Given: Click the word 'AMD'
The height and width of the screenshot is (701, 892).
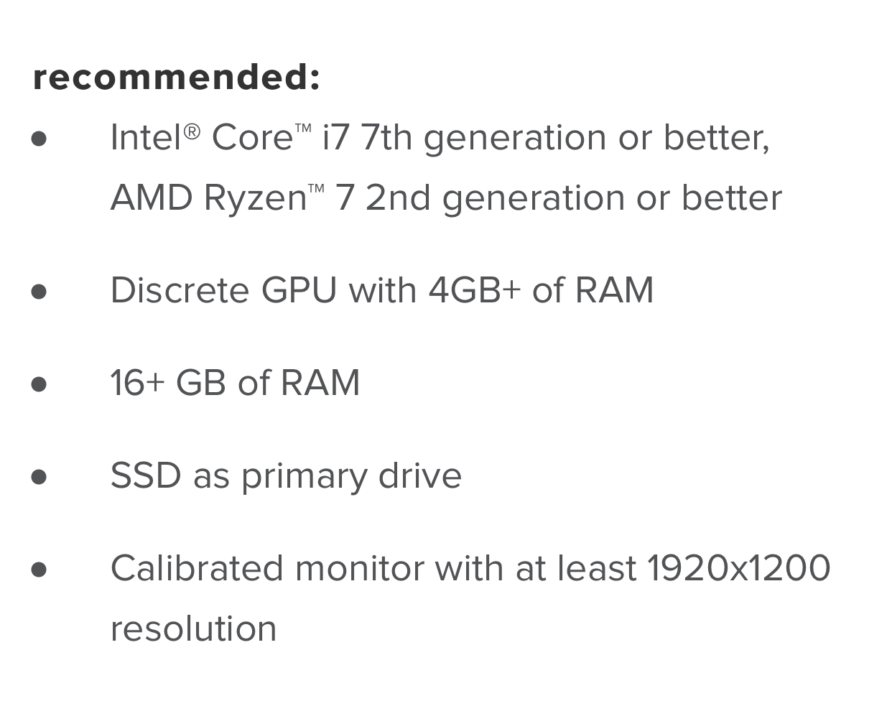Looking at the screenshot, I should coord(152,198).
